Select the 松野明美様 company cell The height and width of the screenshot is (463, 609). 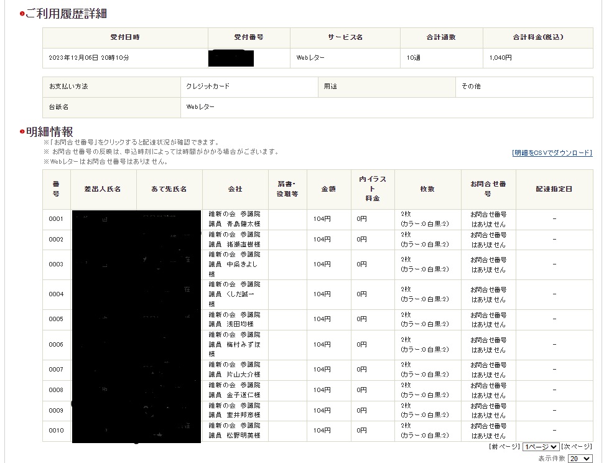235,431
